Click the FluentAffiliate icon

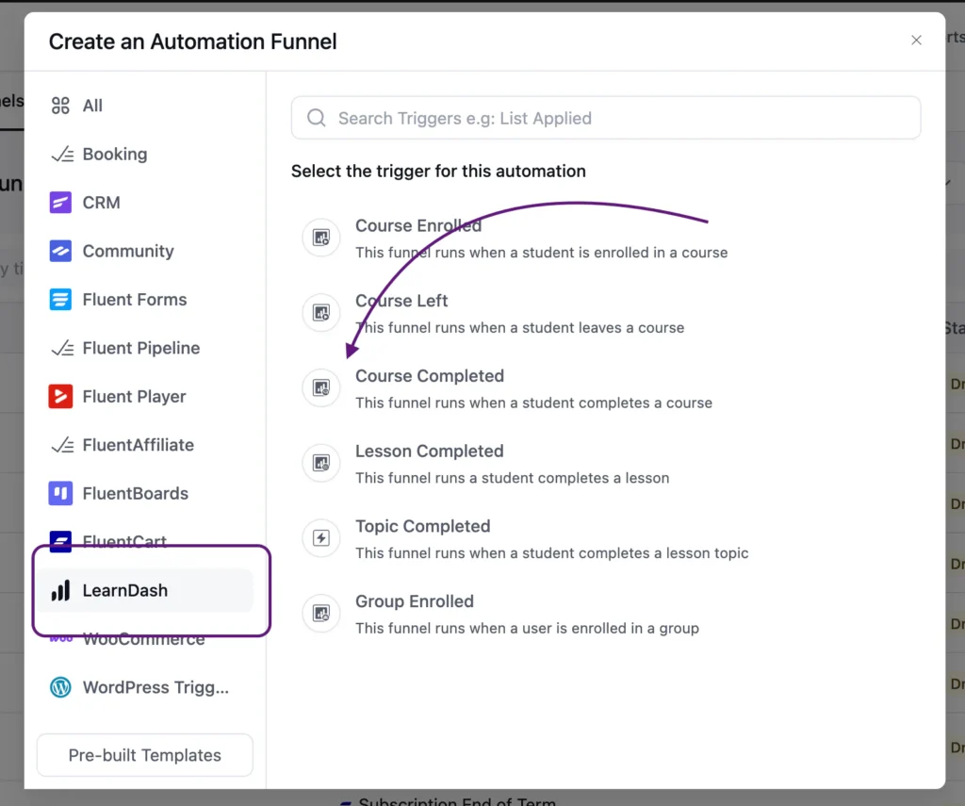(62, 445)
